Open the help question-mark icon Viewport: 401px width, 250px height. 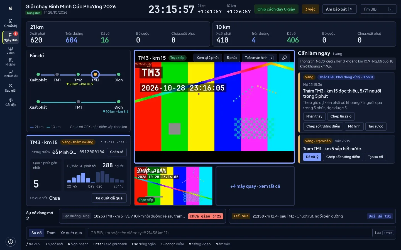click(x=11, y=242)
